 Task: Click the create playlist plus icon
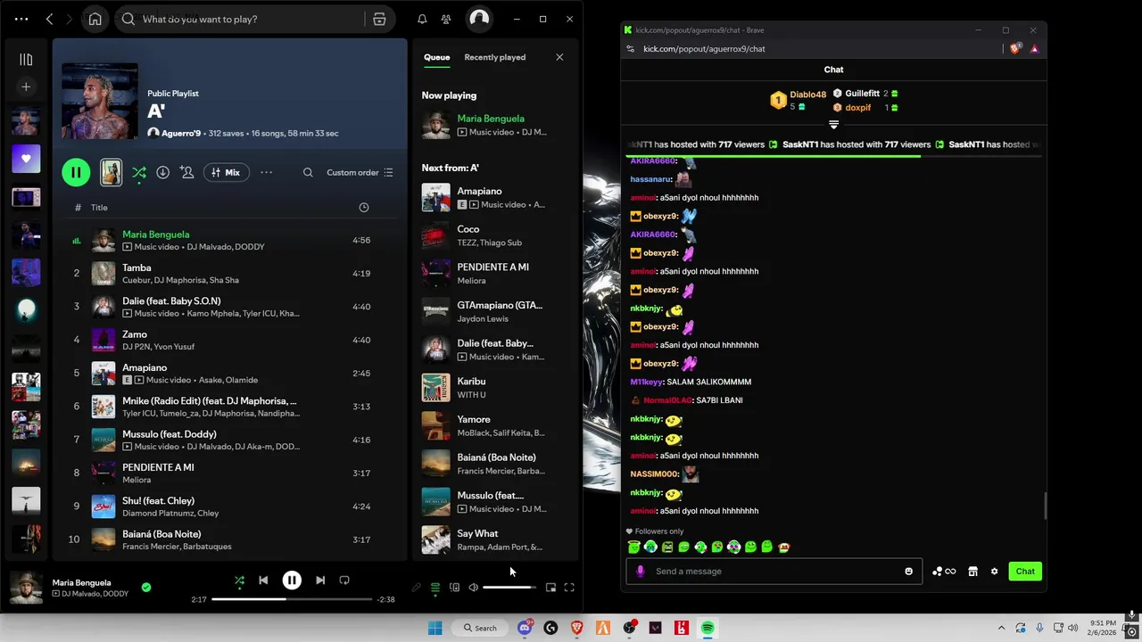[26, 86]
